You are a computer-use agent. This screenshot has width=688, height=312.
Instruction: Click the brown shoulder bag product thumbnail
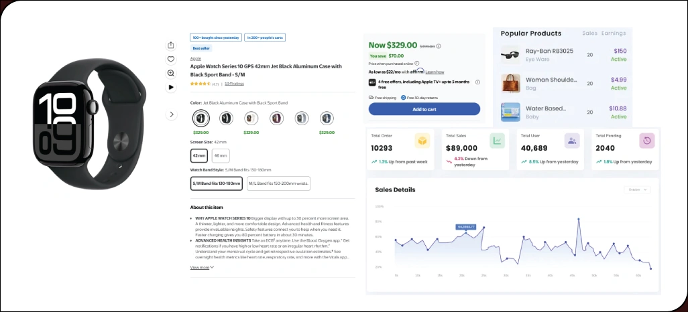coord(510,83)
